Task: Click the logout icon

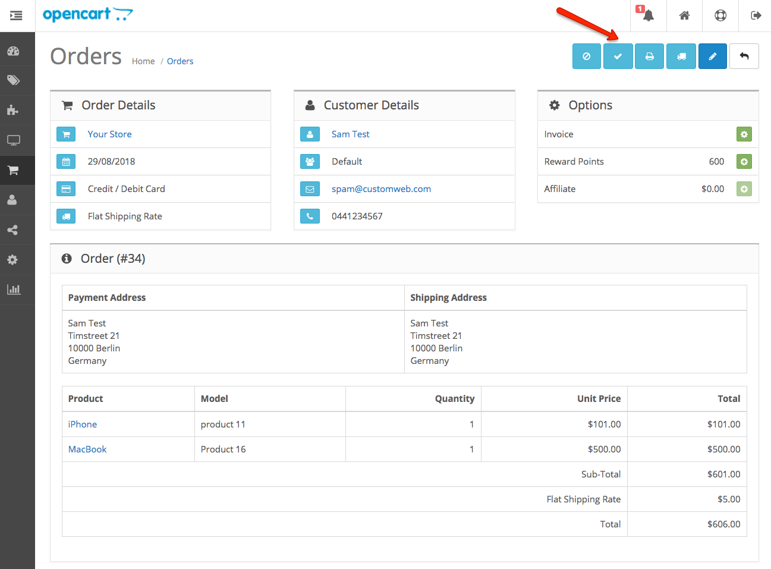Action: click(x=756, y=16)
